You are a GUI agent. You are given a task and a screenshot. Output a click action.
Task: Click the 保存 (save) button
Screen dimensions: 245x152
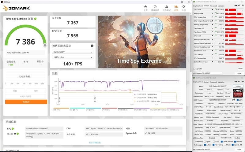[36, 91]
